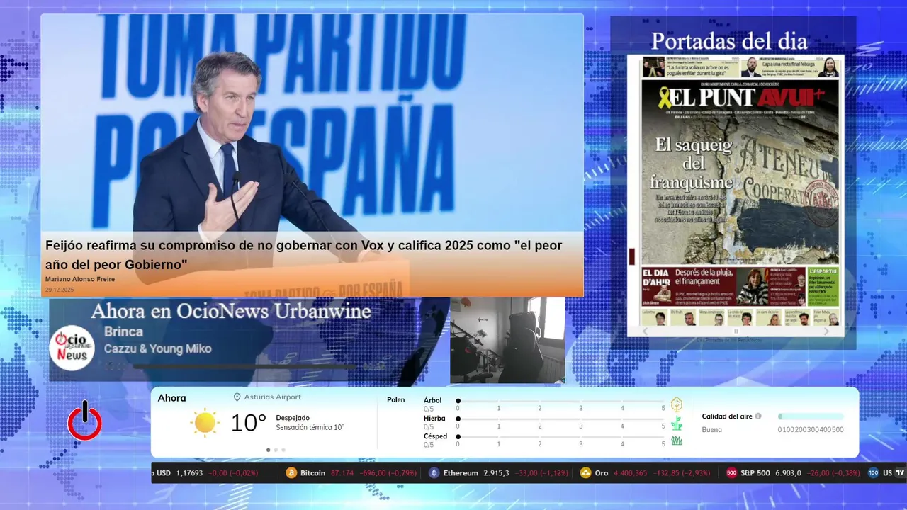Screen dimensions: 907x510
Task: Click the location pin beside Asturias Airport
Action: [237, 397]
